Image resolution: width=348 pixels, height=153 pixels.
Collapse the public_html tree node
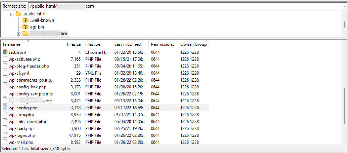[12, 14]
